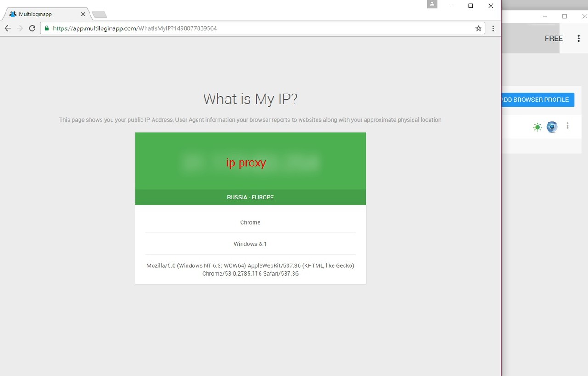The image size is (588, 376).
Task: Open the profile row's three-dot options
Action: 567,126
